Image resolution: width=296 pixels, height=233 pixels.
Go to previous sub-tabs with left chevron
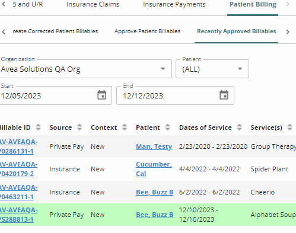click(x=4, y=31)
